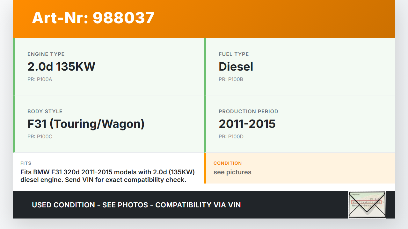
Task: Click the Diesel fuel type value
Action: pyautogui.click(x=236, y=66)
